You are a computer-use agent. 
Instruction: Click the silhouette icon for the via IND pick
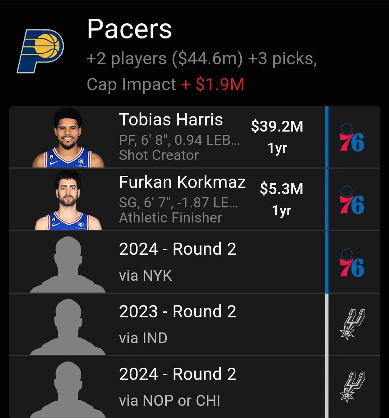pos(68,327)
